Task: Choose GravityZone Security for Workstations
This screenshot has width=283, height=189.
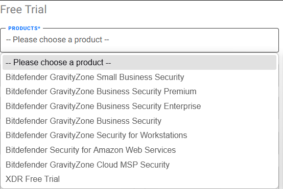Action: pyautogui.click(x=139, y=135)
